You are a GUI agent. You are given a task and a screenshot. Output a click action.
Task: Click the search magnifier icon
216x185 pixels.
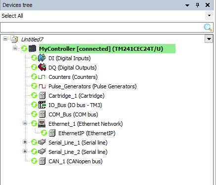(x=208, y=28)
